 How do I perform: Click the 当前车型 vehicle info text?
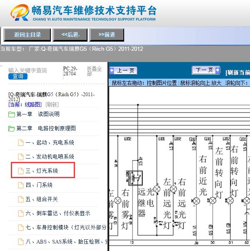[72, 49]
